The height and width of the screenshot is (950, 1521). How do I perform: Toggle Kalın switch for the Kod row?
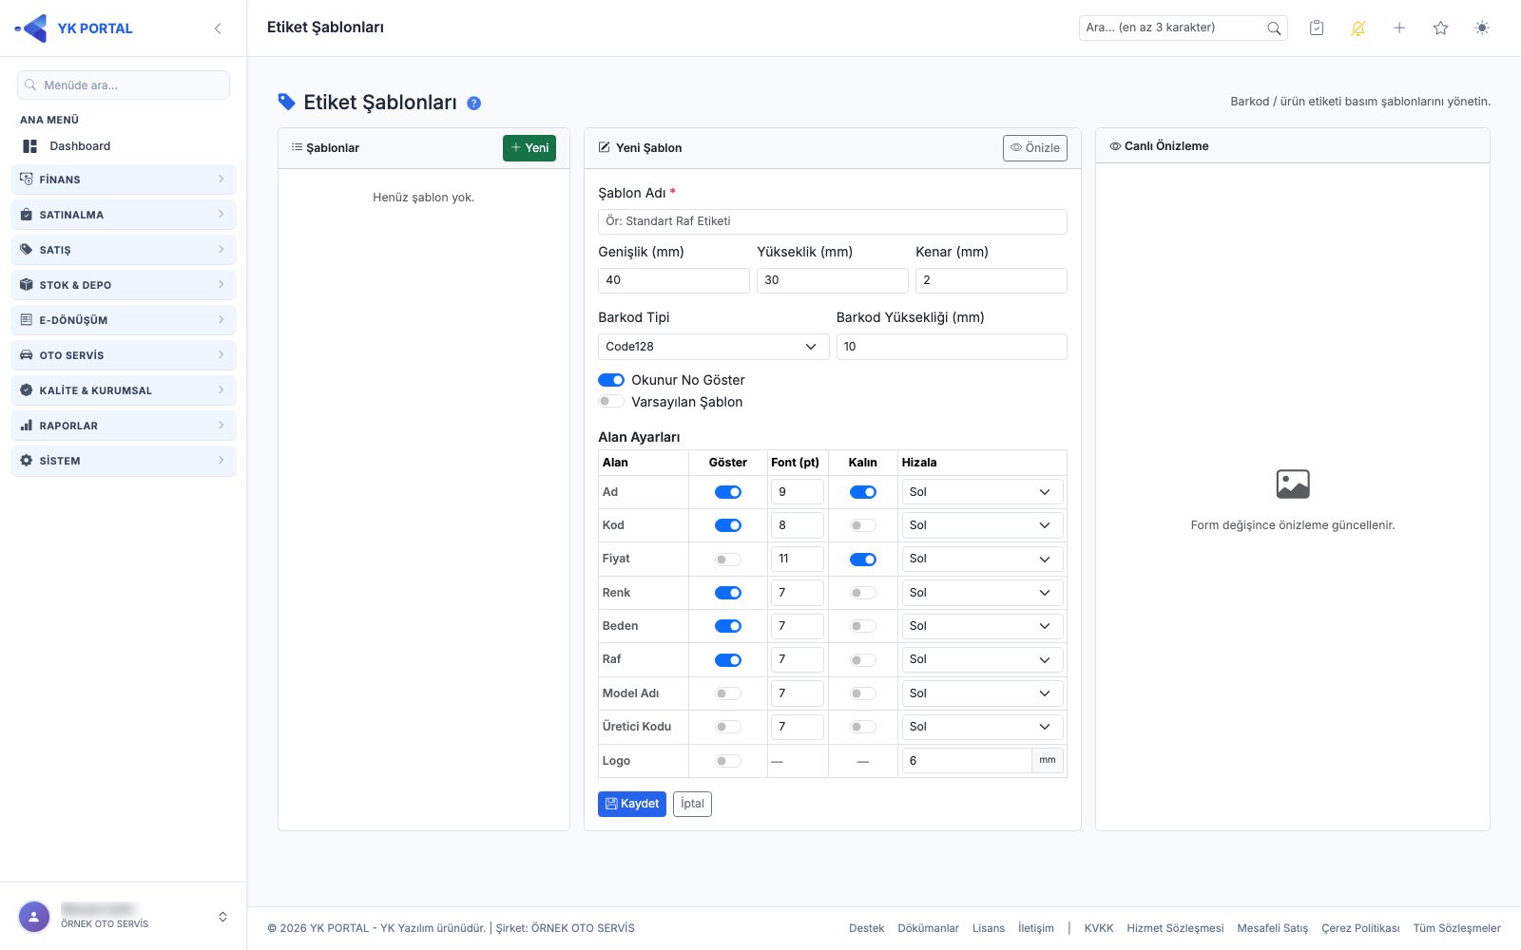863,525
